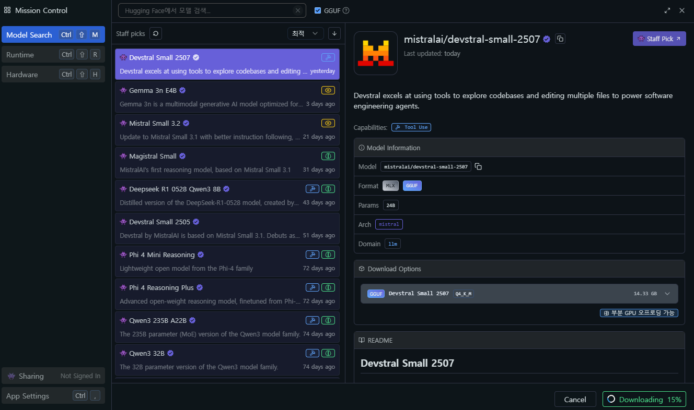Click the reasoning badge on Deepseek R1 0528 Qwen3 8B
Viewport: 694px width, 410px height.
[328, 189]
